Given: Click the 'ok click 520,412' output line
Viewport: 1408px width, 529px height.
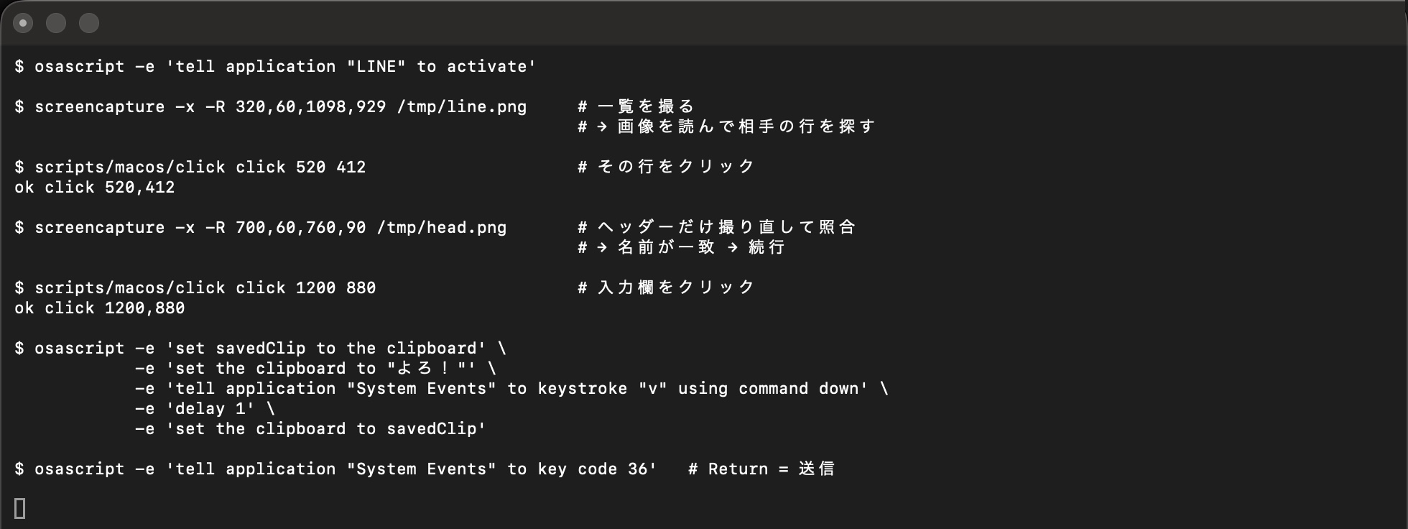Looking at the screenshot, I should tap(95, 187).
